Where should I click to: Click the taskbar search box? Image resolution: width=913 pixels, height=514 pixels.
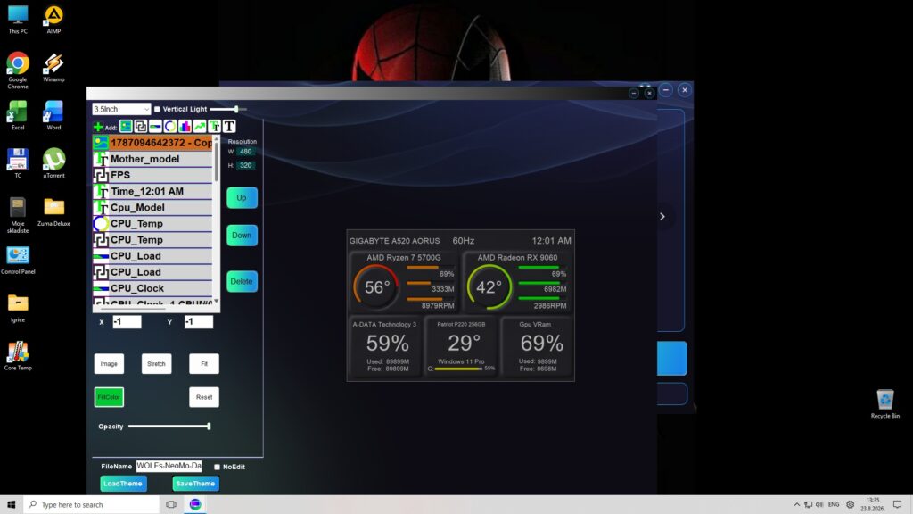pyautogui.click(x=92, y=505)
